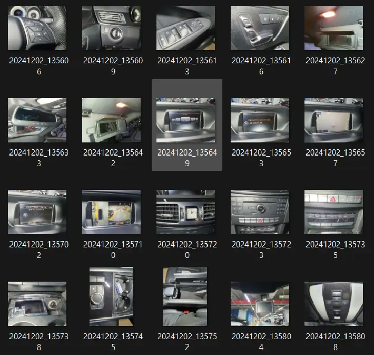Image resolution: width=374 pixels, height=355 pixels.
Task: Click file name 20241202_135745
Action: 113,342
